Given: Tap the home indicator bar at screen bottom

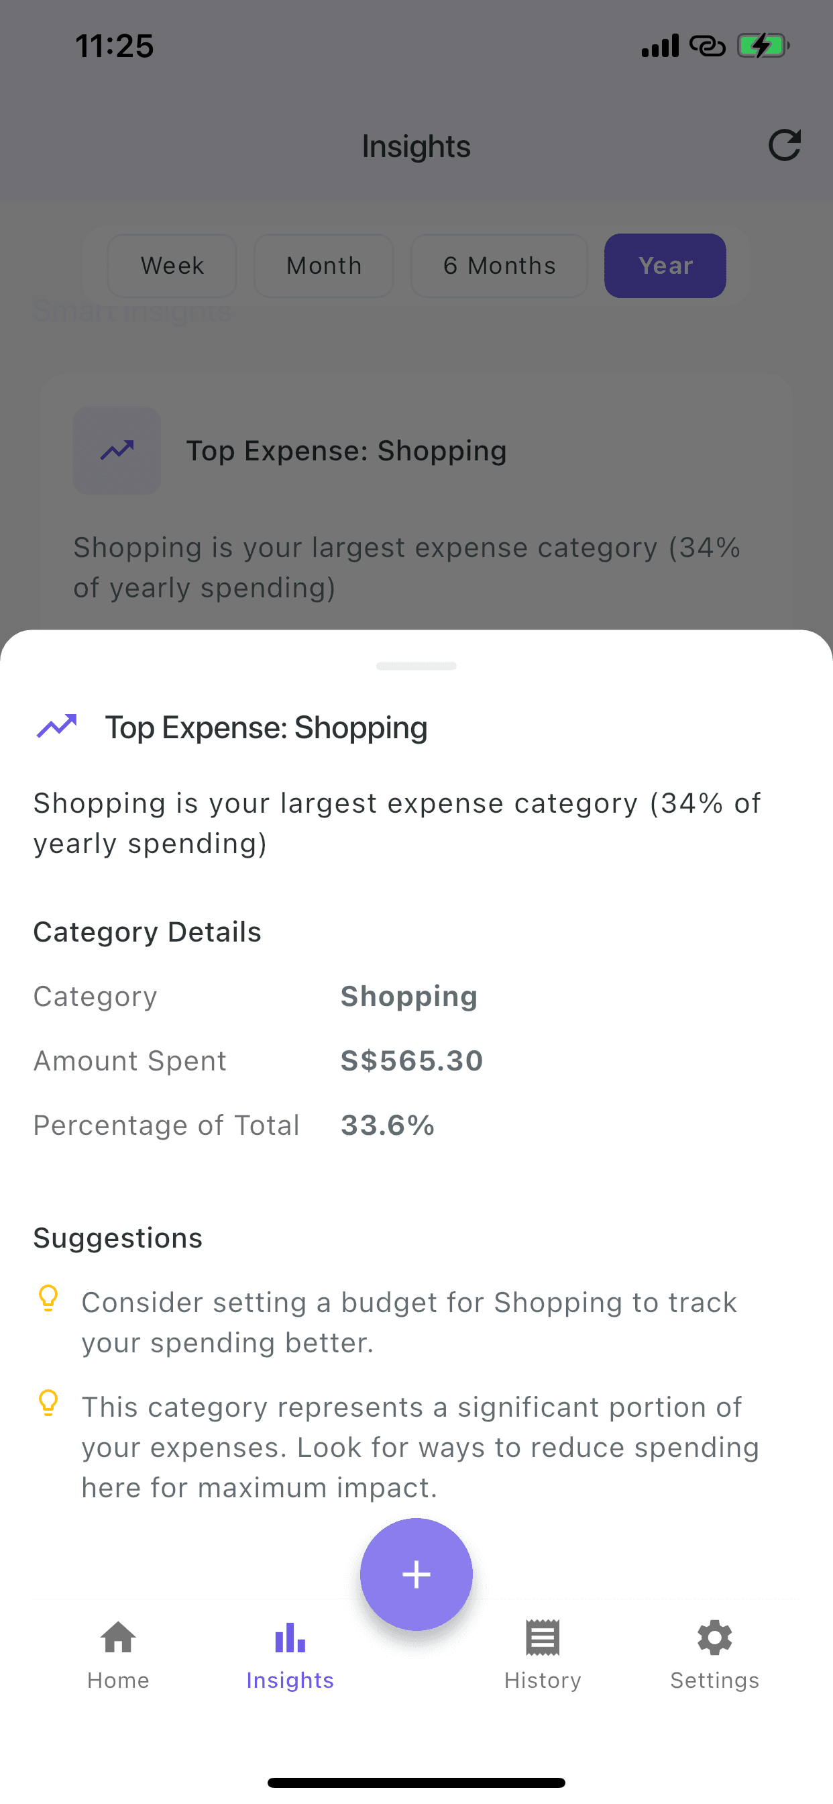Looking at the screenshot, I should 416,1781.
